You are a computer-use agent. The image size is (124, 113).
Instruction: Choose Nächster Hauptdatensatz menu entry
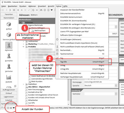coord(82,73)
